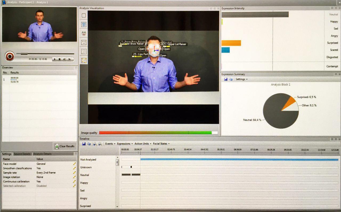341x212 pixels.
Task: Click the timeline marker at 10:22.43
Action: pyautogui.click(x=305, y=150)
